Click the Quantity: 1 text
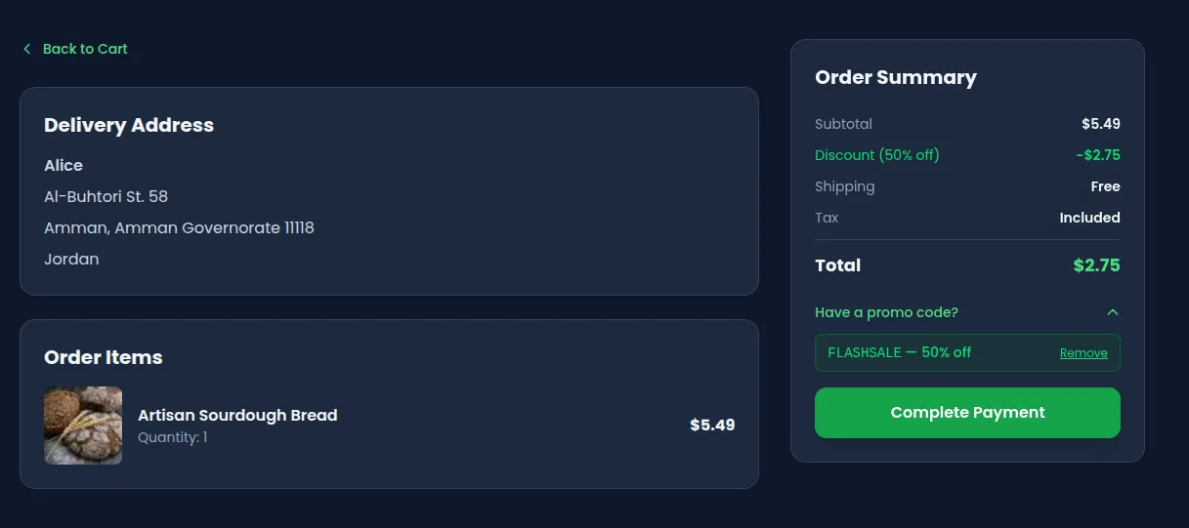Viewport: 1189px width, 528px height. point(173,437)
